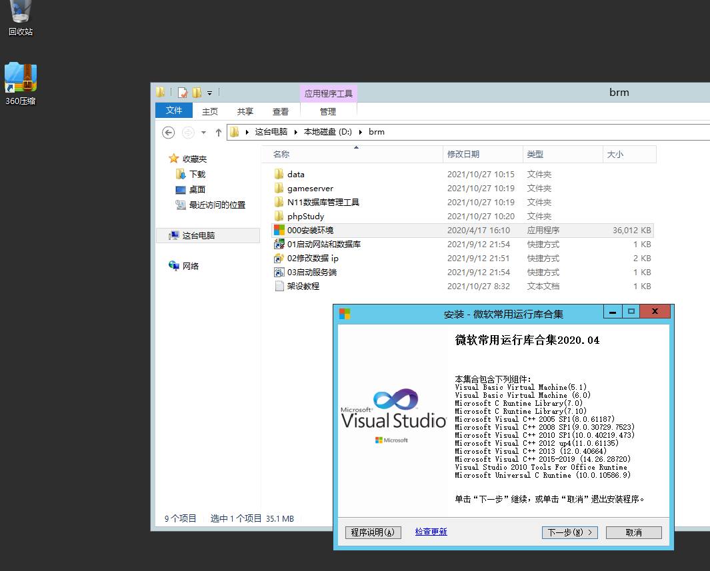Image resolution: width=710 pixels, height=571 pixels.
Task: Select the 应用程序工具 contextual tab header
Action: (328, 94)
